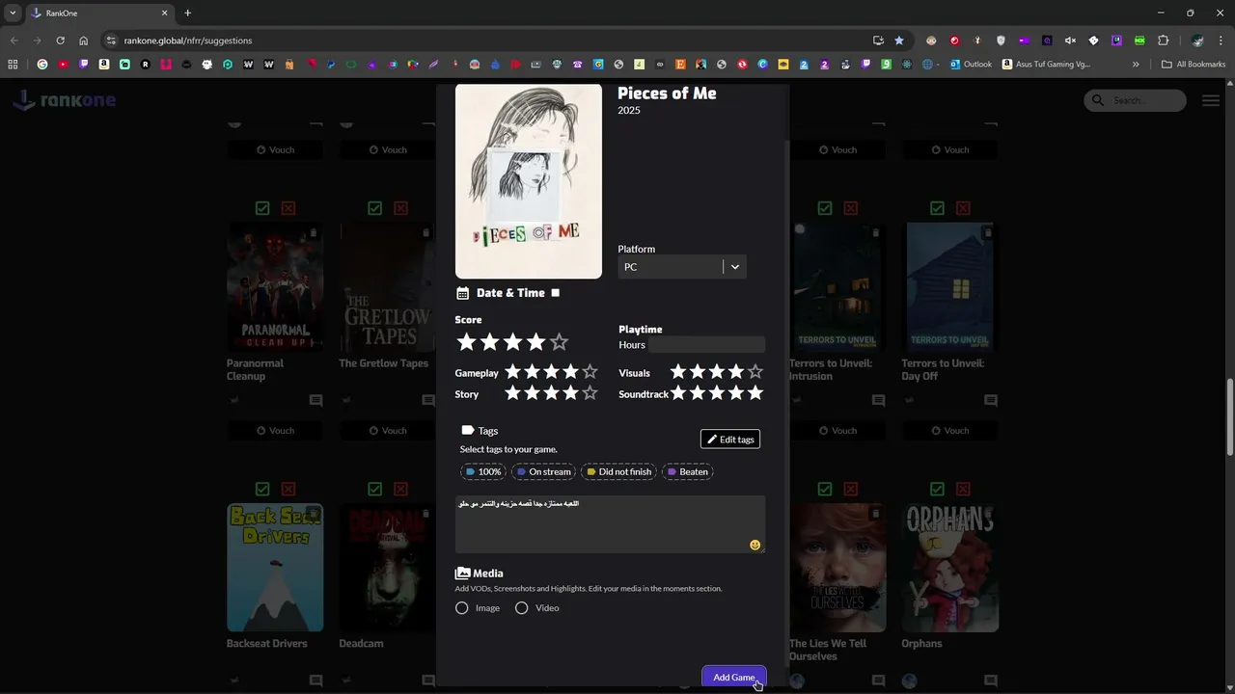
Task: Click the Media folder icon
Action: point(462,573)
